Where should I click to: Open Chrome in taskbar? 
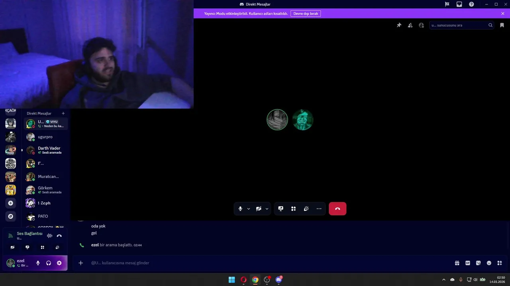pos(255,280)
